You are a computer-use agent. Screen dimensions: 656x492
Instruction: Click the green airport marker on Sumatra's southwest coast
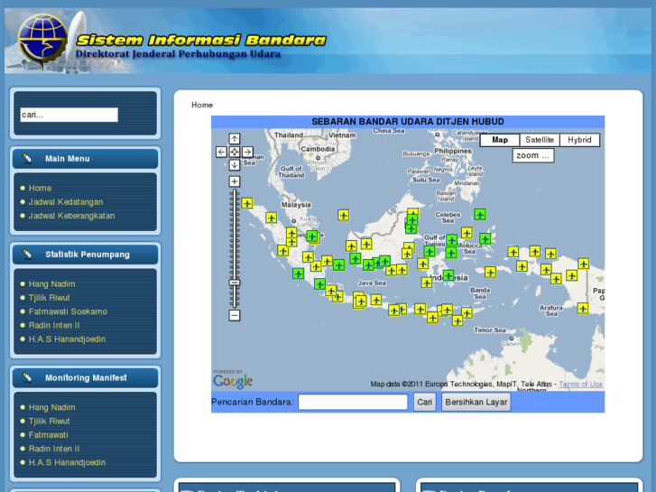[298, 274]
